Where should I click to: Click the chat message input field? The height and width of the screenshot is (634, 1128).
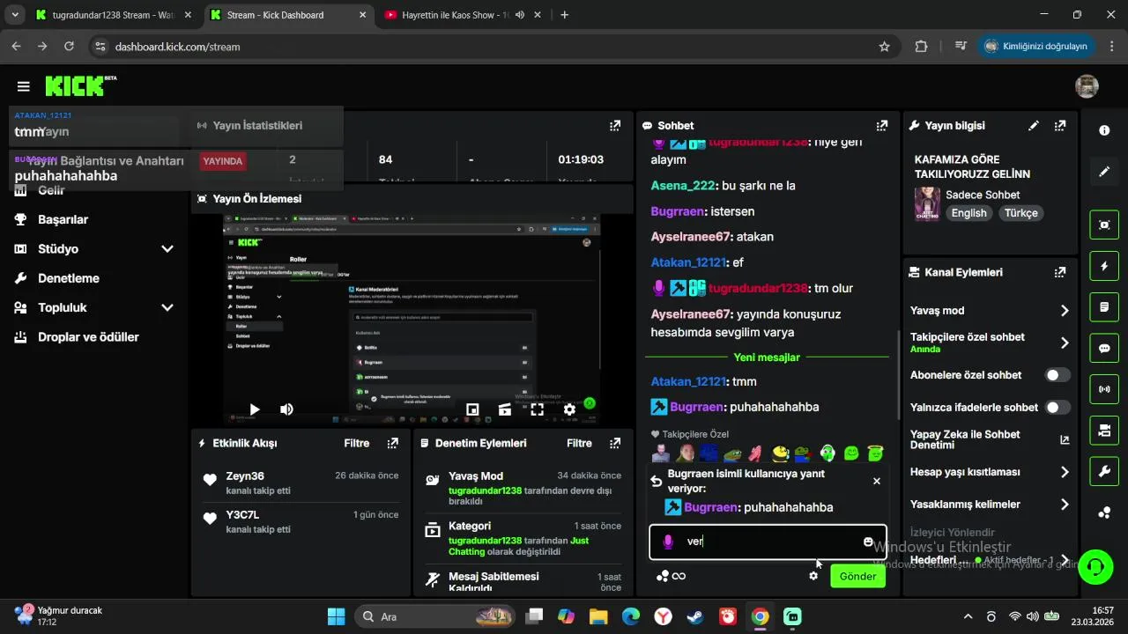click(x=768, y=542)
